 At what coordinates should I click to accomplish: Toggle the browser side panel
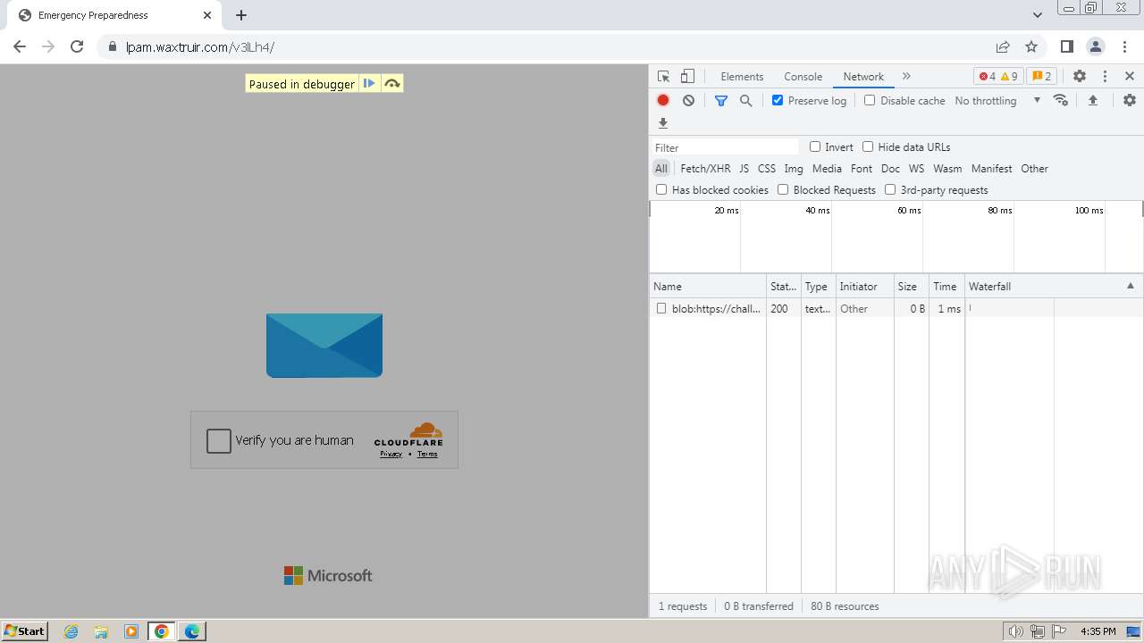coord(1066,47)
